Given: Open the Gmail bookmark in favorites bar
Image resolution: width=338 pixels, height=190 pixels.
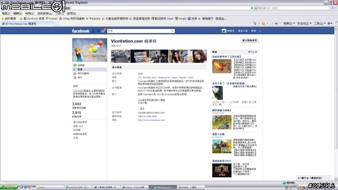Looking at the screenshot, I should 162,18.
